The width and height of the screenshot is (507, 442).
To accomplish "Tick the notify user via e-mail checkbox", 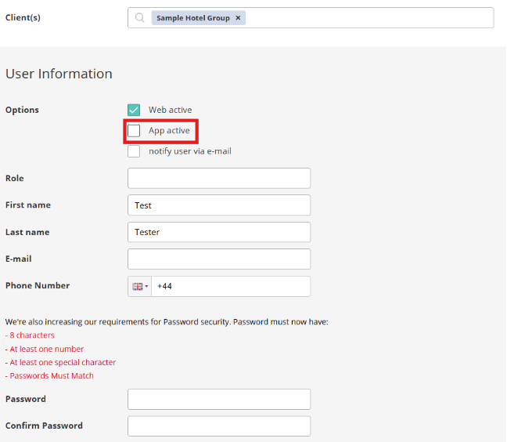I will [x=134, y=151].
